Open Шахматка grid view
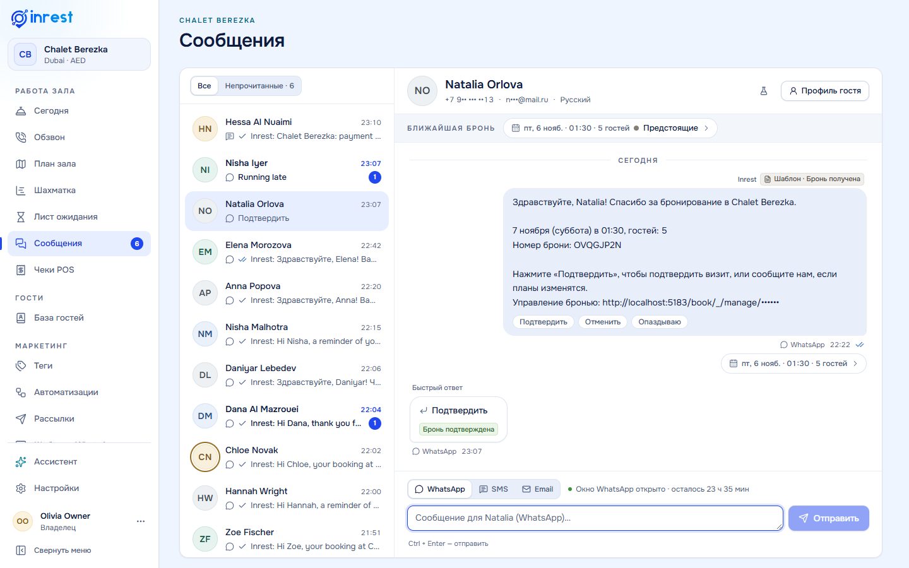 79,190
